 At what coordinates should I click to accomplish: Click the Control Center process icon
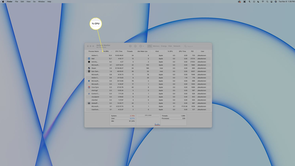(89, 94)
